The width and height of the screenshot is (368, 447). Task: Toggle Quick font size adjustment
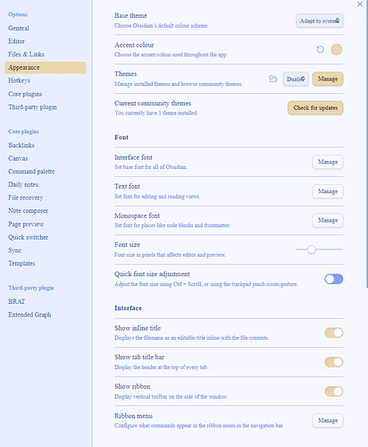[x=334, y=279]
